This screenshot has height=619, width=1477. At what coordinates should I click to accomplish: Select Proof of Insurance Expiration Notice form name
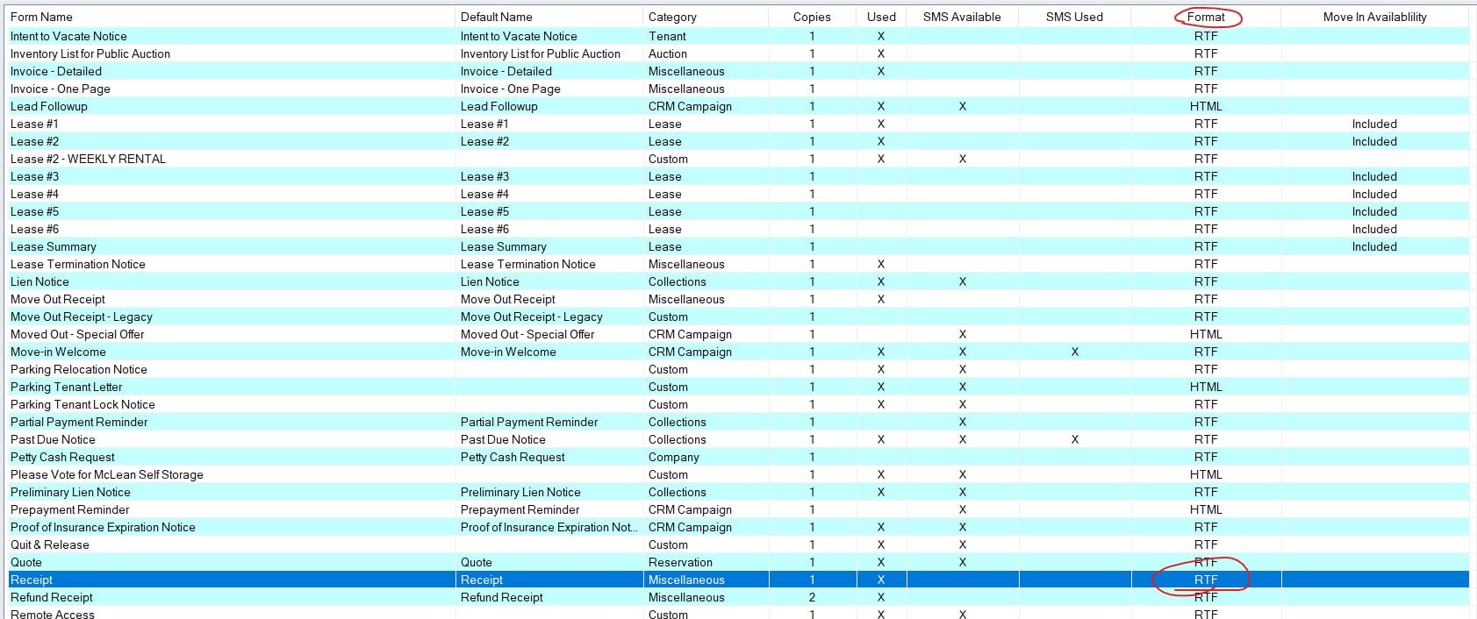tap(103, 527)
